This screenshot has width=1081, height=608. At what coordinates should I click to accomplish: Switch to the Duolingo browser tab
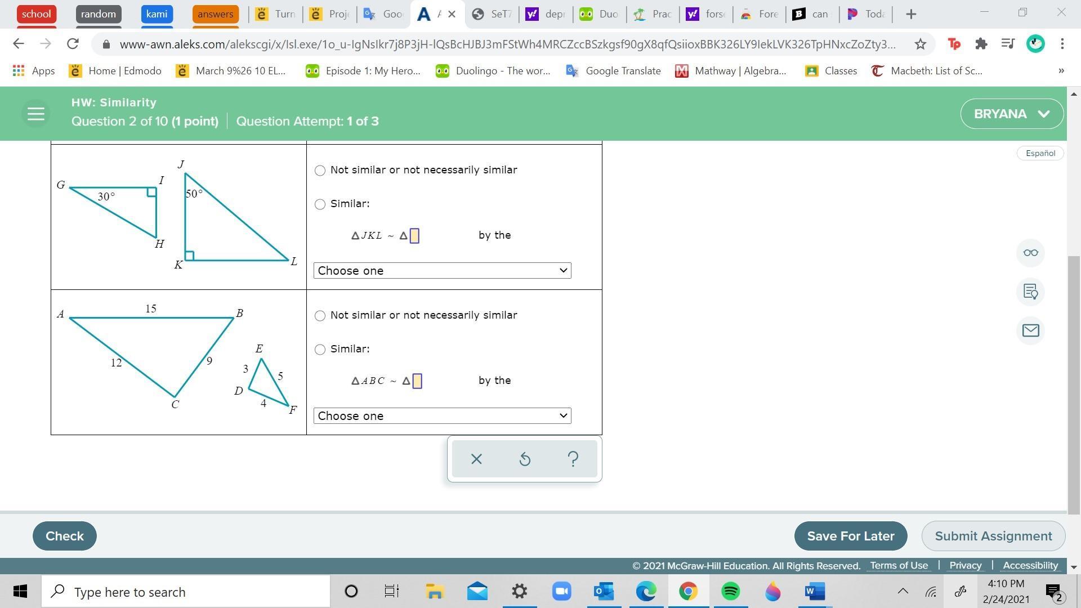coord(600,14)
